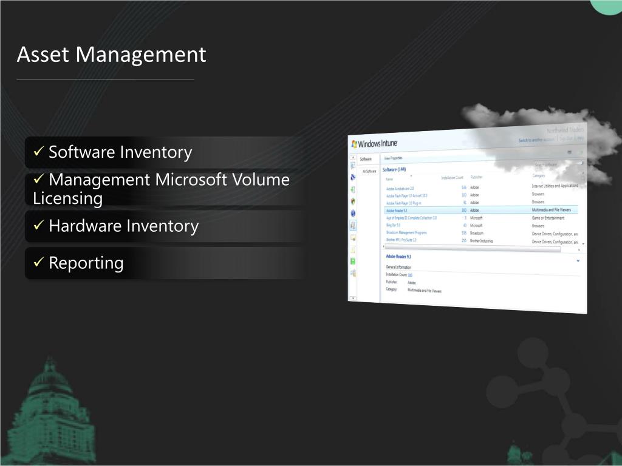
Task: Open Brother MFL-Pro Suite 1.0 link
Action: tap(401, 240)
